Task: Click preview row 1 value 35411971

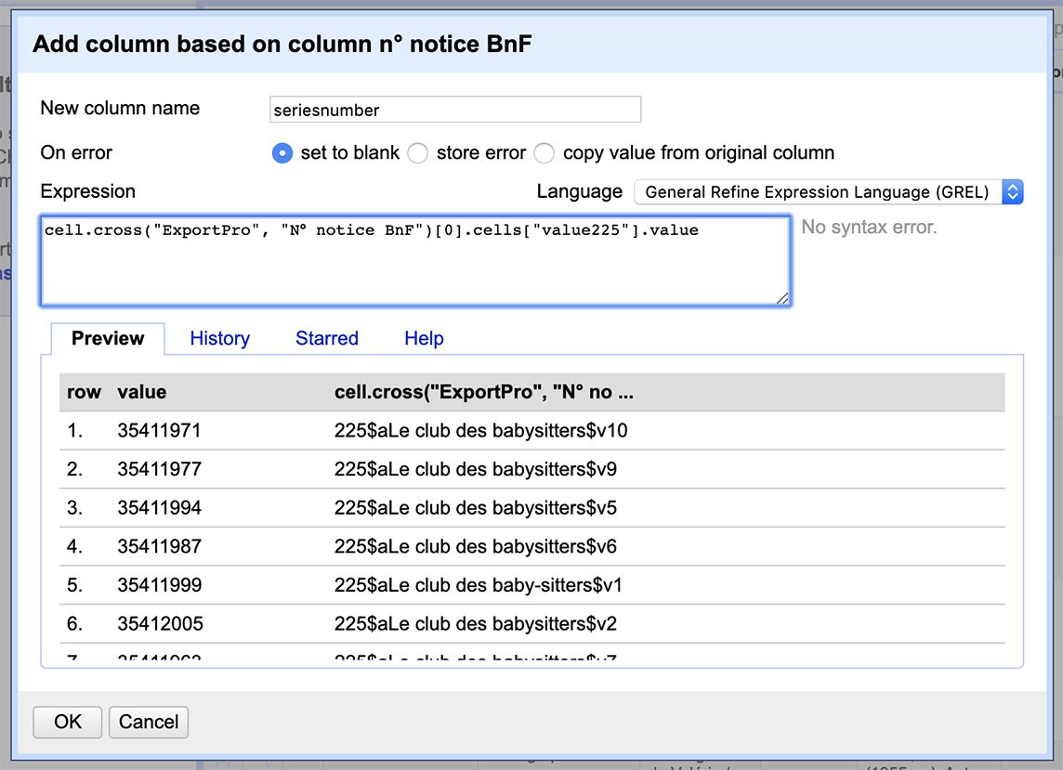Action: (x=160, y=431)
